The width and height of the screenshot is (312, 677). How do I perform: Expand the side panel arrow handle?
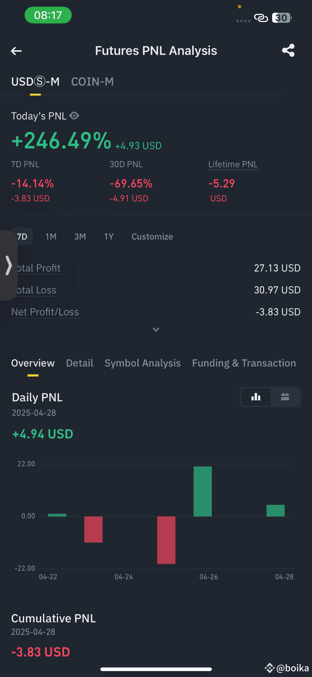pyautogui.click(x=8, y=265)
